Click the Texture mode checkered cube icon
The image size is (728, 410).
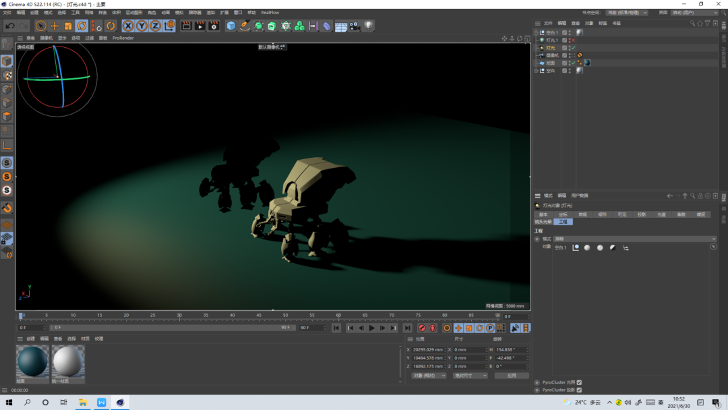tap(7, 76)
